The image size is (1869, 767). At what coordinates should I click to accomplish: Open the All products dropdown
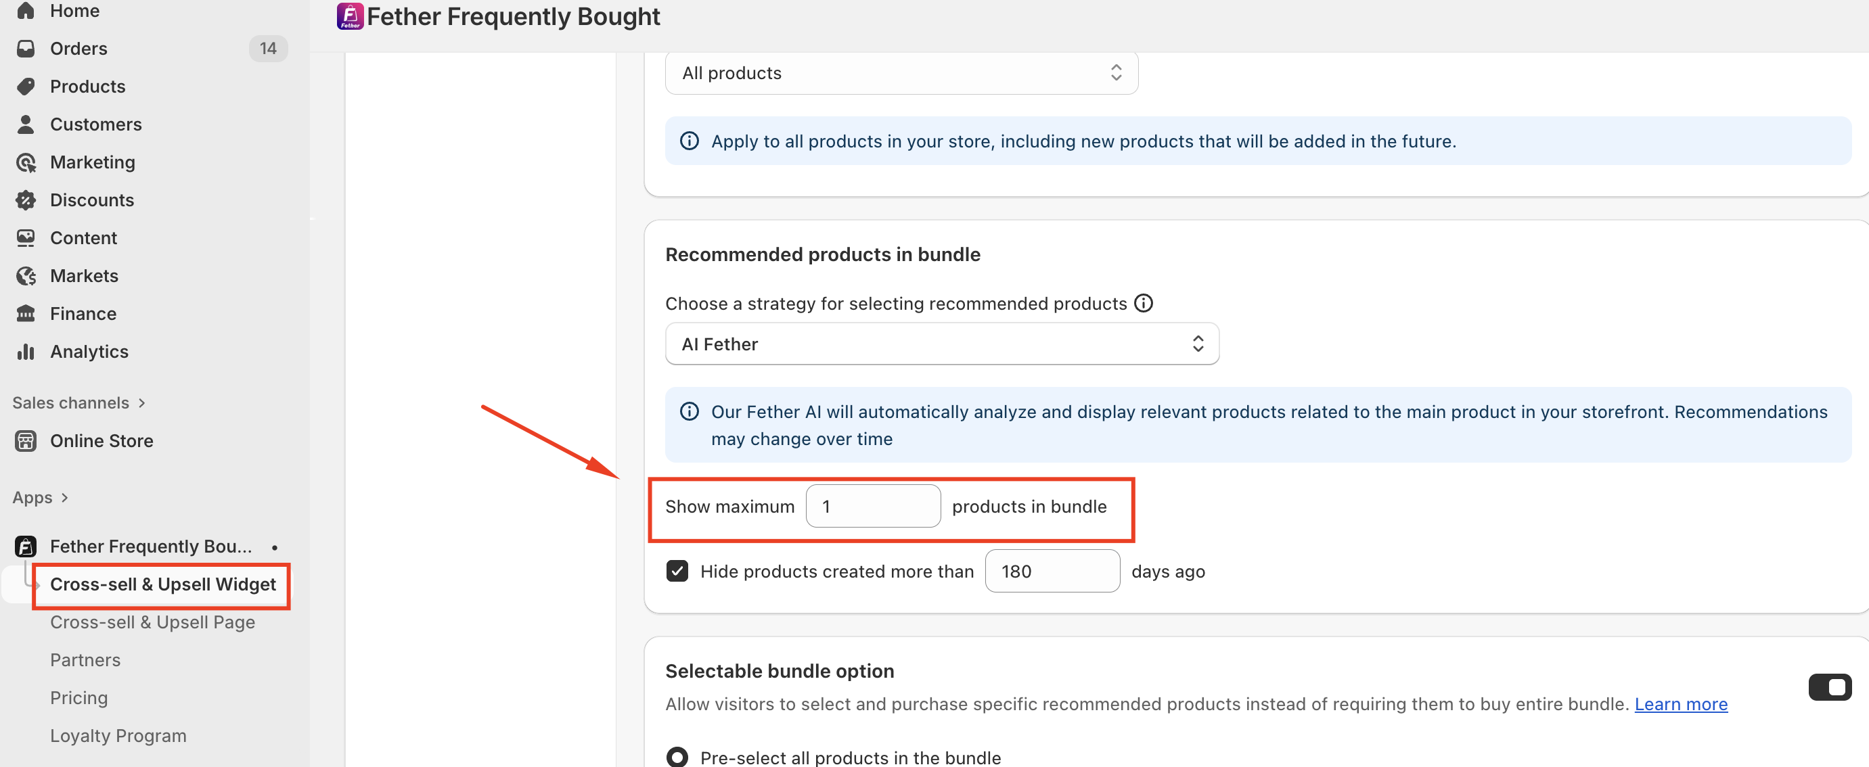[901, 73]
